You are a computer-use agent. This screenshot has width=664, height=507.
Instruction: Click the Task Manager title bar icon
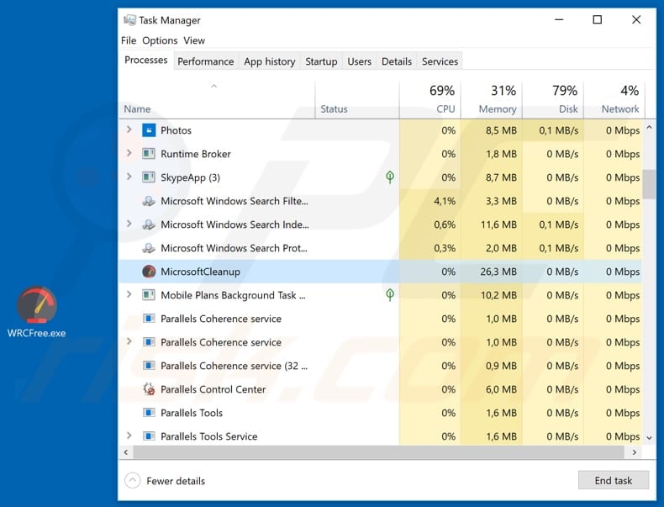(x=129, y=20)
